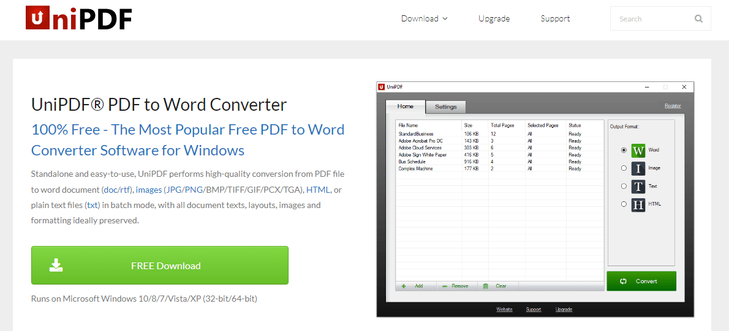Open the doc/rtf link
Image resolution: width=729 pixels, height=331 pixels.
[x=117, y=190]
